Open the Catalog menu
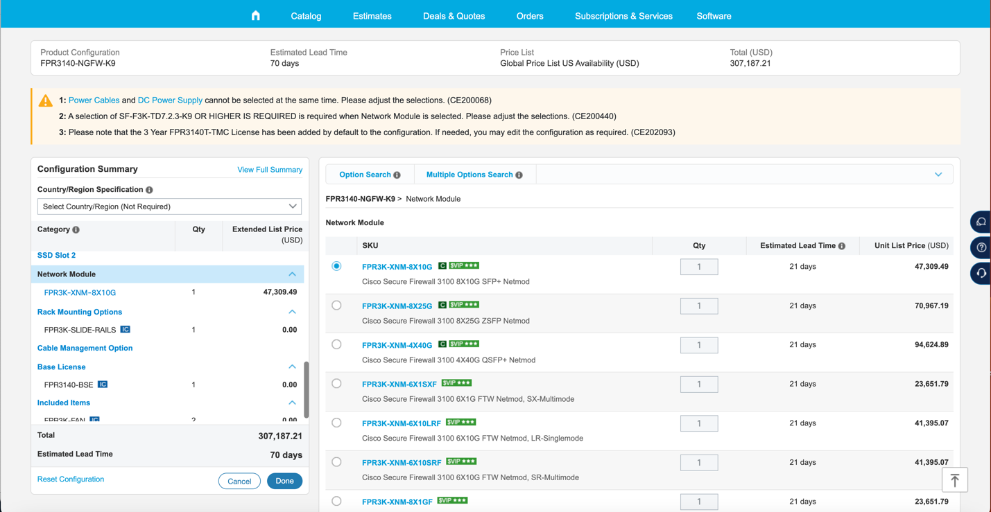991x512 pixels. click(x=306, y=16)
